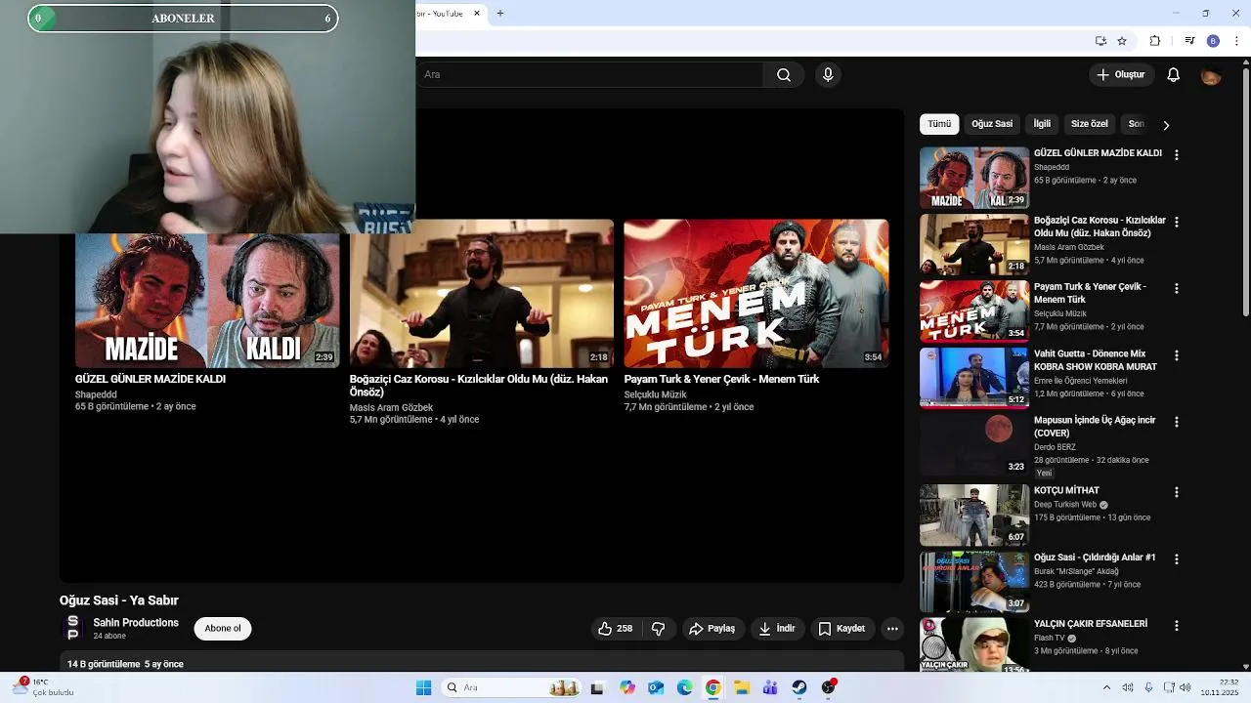
Task: Click Masis Aram Gözbek channel in end screen
Action: (x=391, y=408)
